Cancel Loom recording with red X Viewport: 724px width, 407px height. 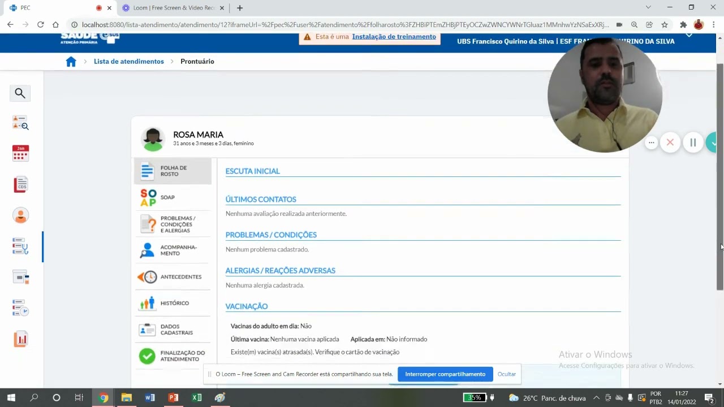pos(670,142)
